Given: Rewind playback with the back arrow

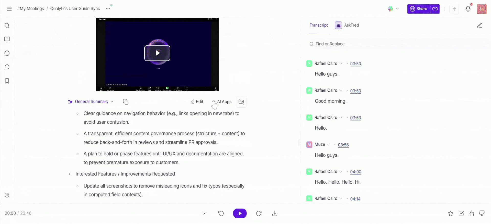Looking at the screenshot, I should (x=221, y=213).
